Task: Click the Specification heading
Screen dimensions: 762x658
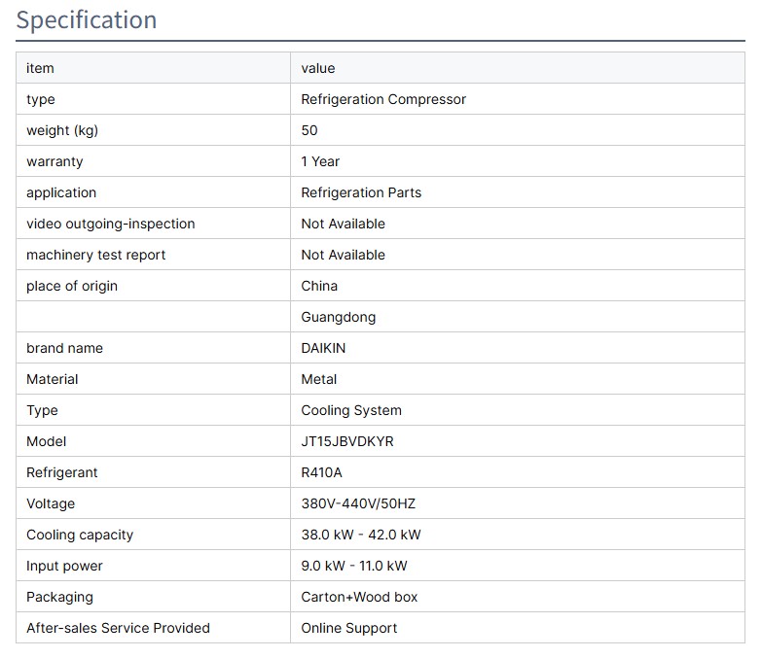Action: 87,20
